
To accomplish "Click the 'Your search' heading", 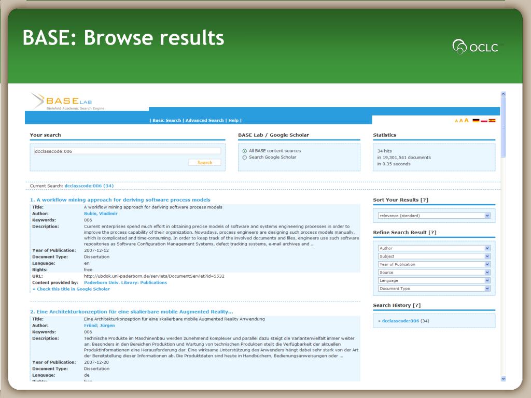I will 46,135.
